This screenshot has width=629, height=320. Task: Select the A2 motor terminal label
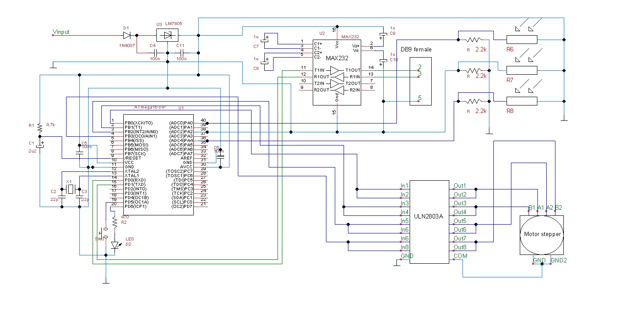550,207
